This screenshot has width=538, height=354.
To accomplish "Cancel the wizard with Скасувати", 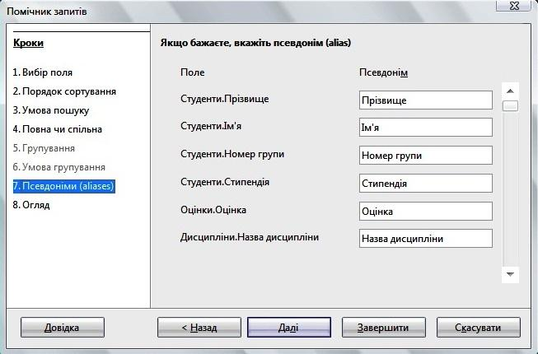I will [x=479, y=328].
